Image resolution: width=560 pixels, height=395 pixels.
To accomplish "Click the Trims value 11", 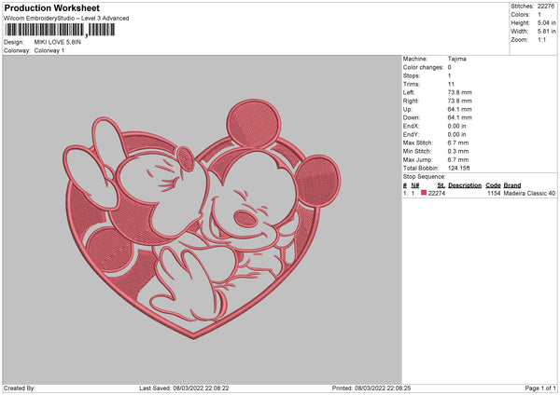I will (451, 84).
